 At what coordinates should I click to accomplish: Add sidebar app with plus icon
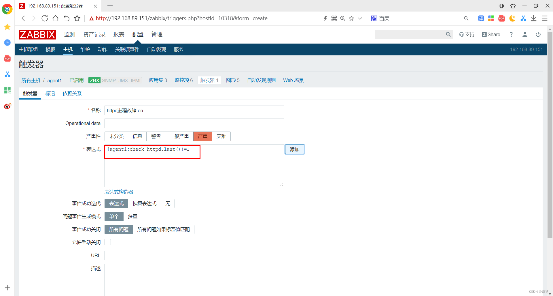pyautogui.click(x=7, y=288)
